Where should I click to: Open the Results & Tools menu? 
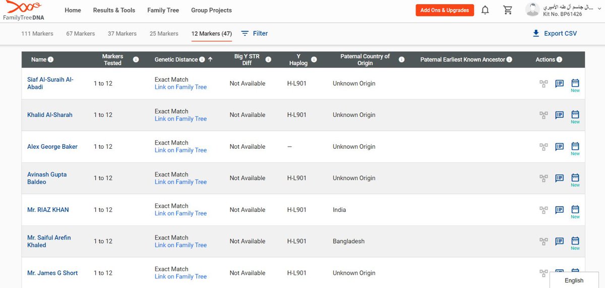click(x=114, y=10)
